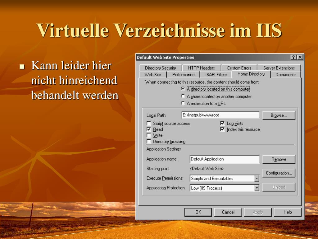Click the Application name text field
Image resolution: width=318 pixels, height=239 pixels.
pyautogui.click(x=225, y=159)
